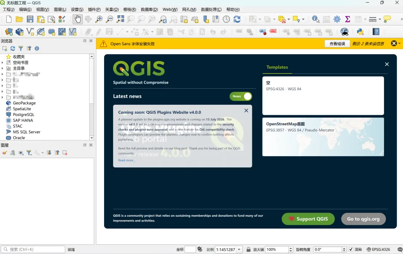Open the Read more link in news
The image size is (403, 254).
(x=126, y=160)
